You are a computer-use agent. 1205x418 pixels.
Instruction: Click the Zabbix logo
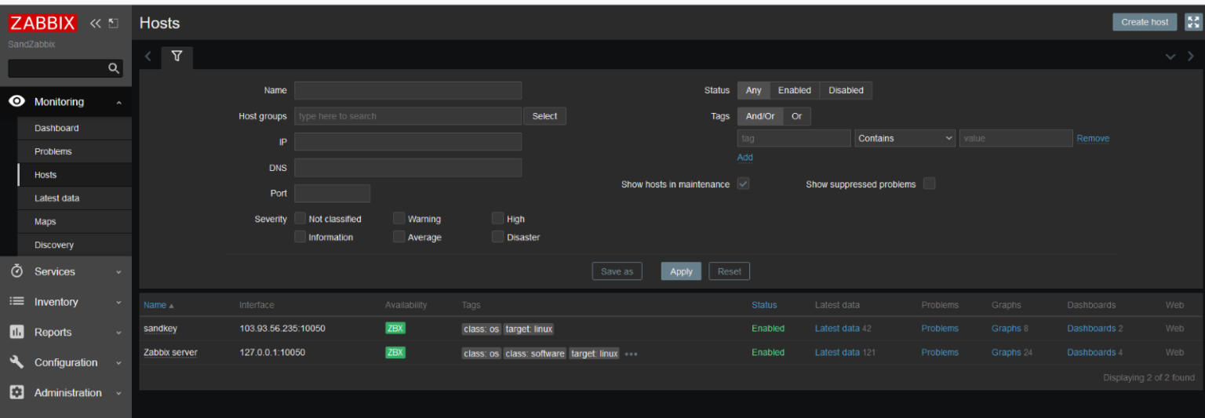tap(42, 24)
